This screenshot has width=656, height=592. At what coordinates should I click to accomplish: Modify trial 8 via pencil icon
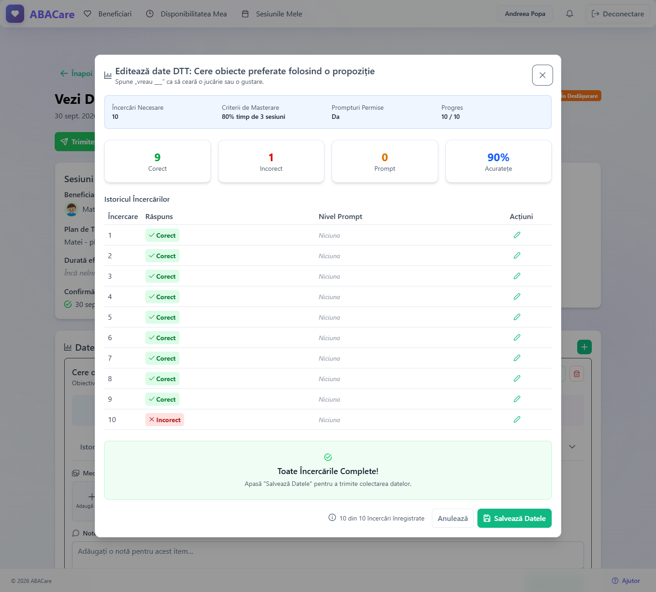coord(517,378)
